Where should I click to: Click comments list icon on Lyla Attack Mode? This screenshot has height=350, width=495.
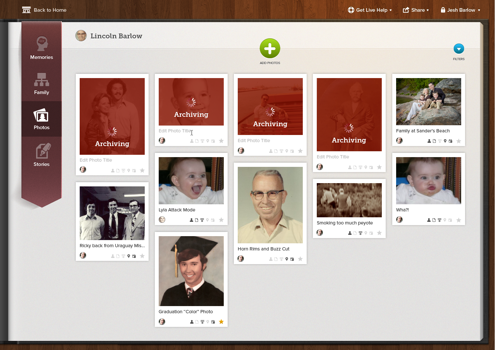(202, 220)
